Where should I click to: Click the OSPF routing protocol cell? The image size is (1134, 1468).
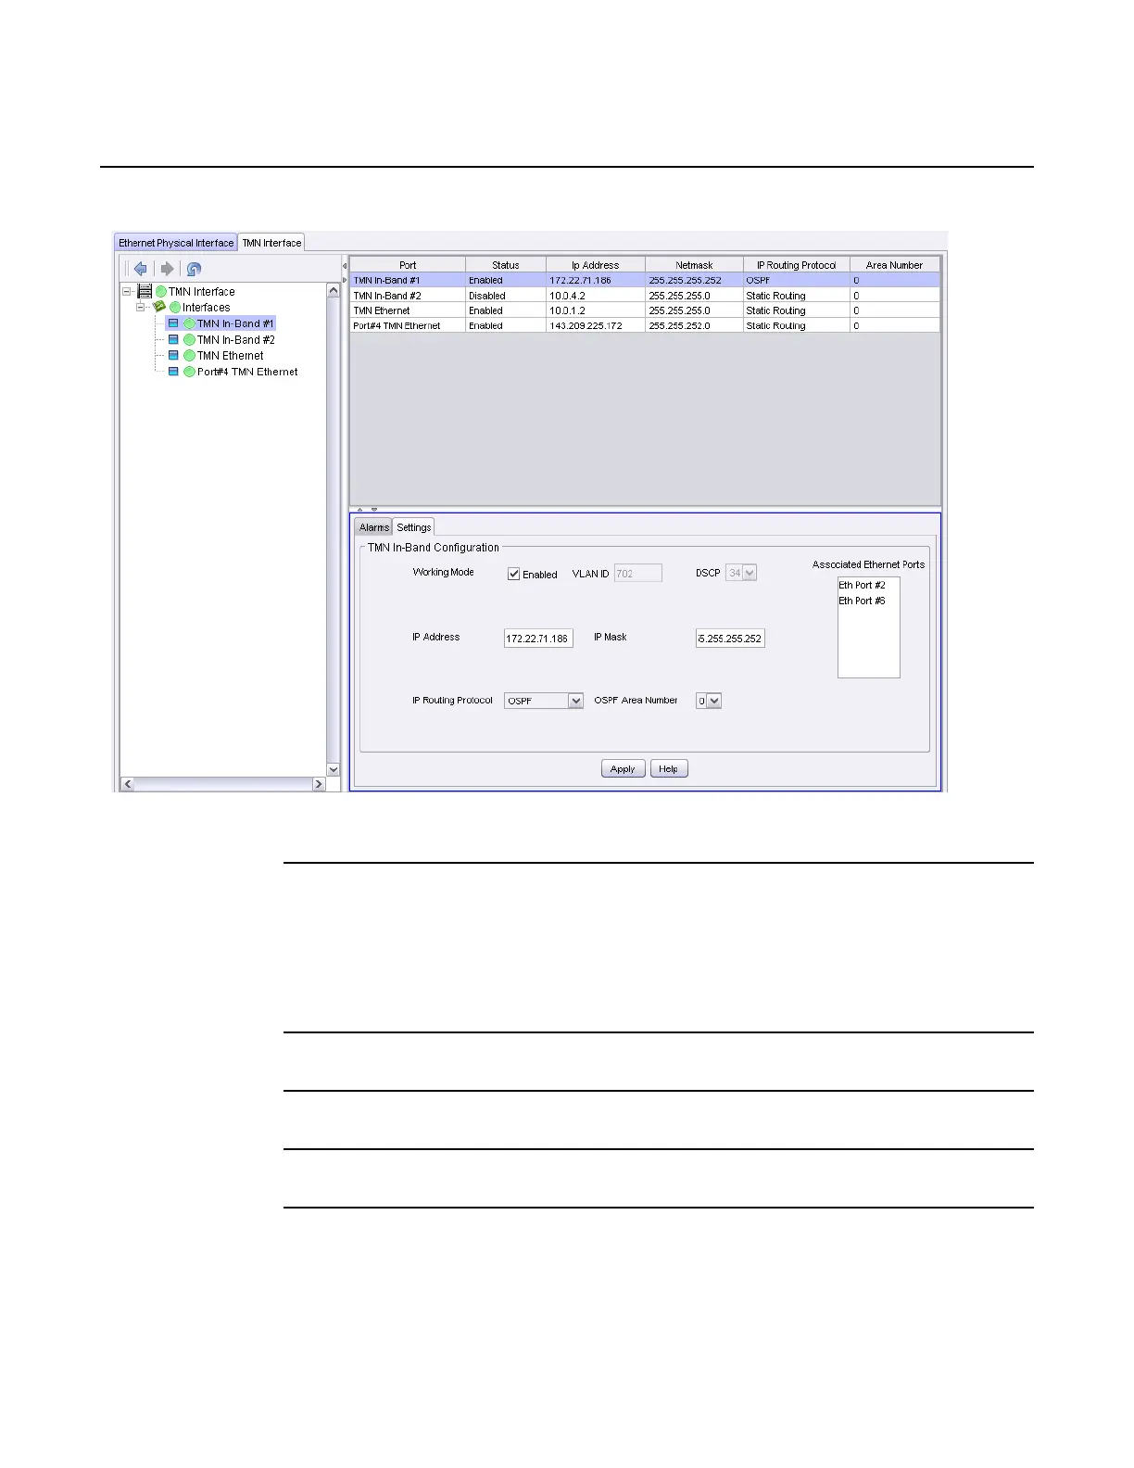[796, 280]
